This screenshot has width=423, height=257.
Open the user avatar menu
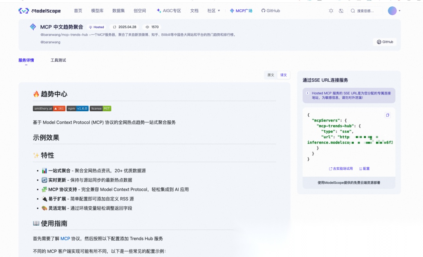[x=392, y=11]
